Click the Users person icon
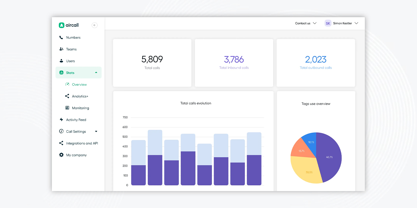The image size is (417, 208). coord(61,61)
